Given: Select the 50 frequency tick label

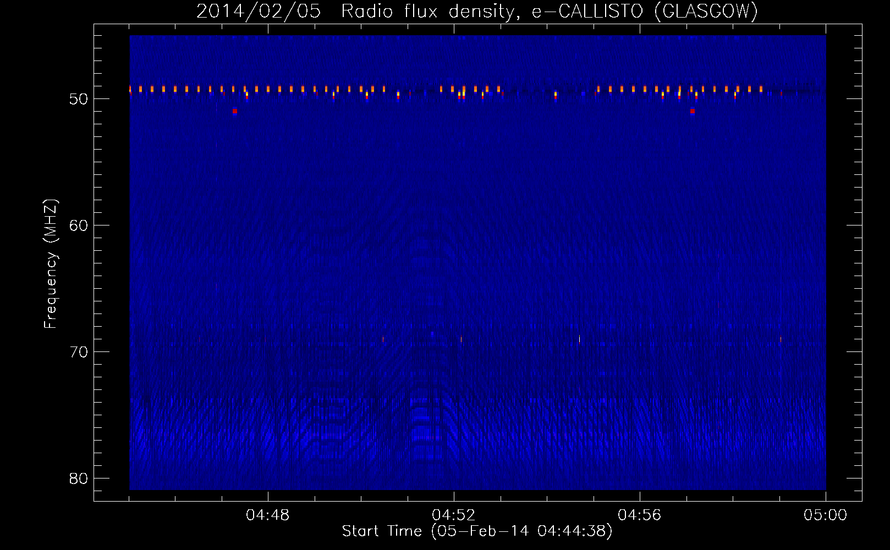Looking at the screenshot, I should 79,99.
